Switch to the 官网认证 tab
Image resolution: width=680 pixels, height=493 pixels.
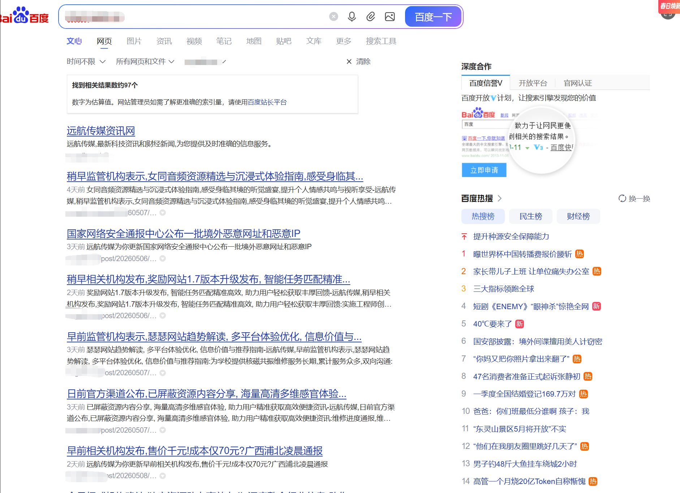(x=578, y=83)
